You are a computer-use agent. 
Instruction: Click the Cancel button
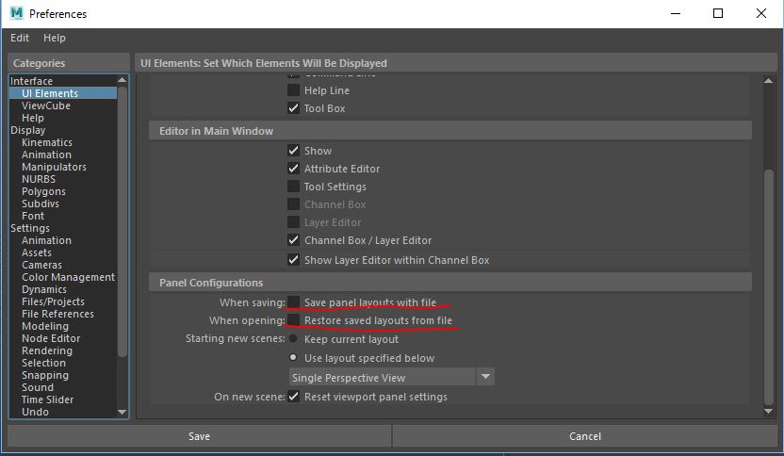click(x=585, y=436)
